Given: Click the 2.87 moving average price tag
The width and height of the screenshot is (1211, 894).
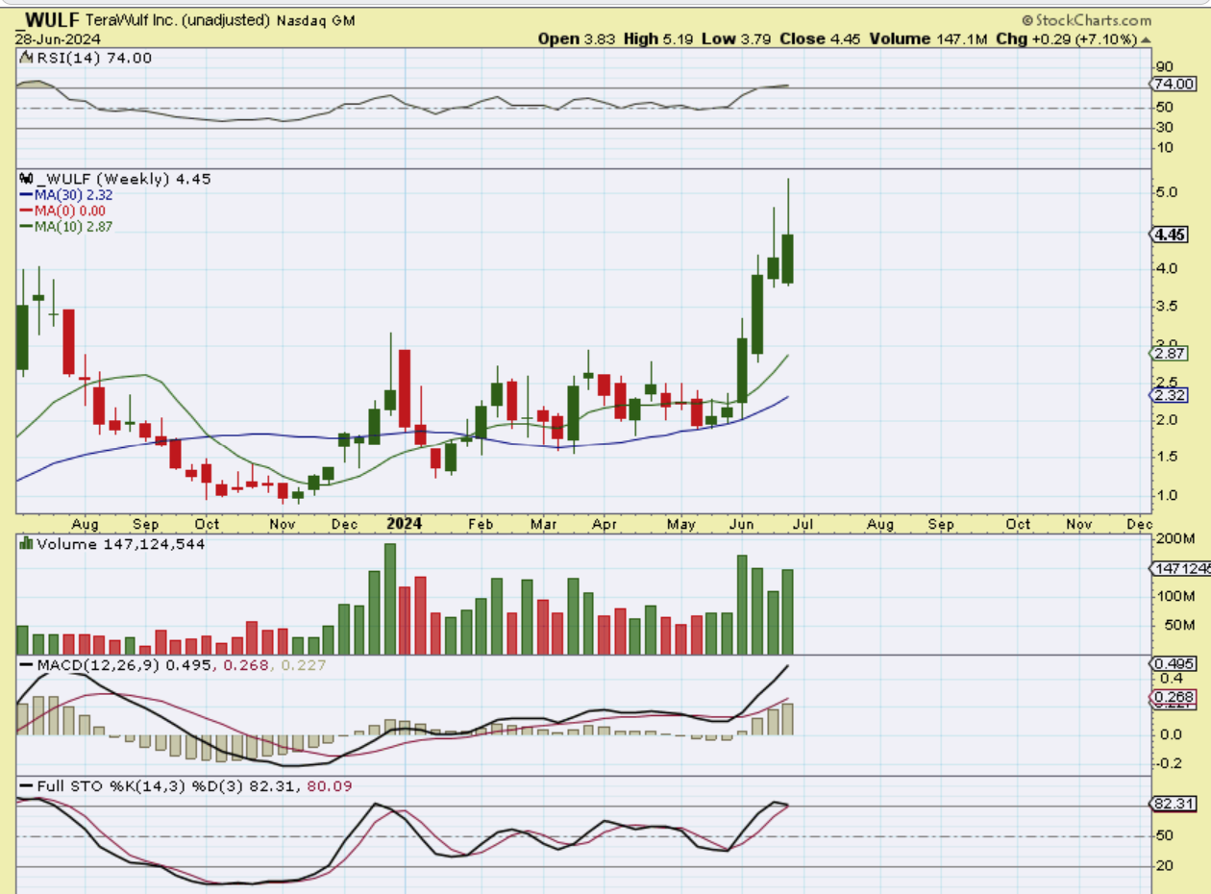Looking at the screenshot, I should point(1172,354).
